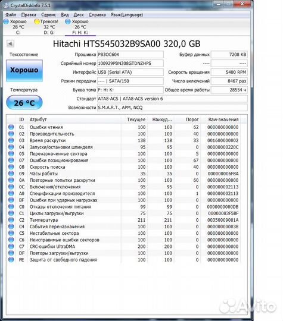Image resolution: width=283 pixels, height=321 pixels.
Task: Click status icon for C6 Неисправимые ошибки секторов
Action: [11, 240]
